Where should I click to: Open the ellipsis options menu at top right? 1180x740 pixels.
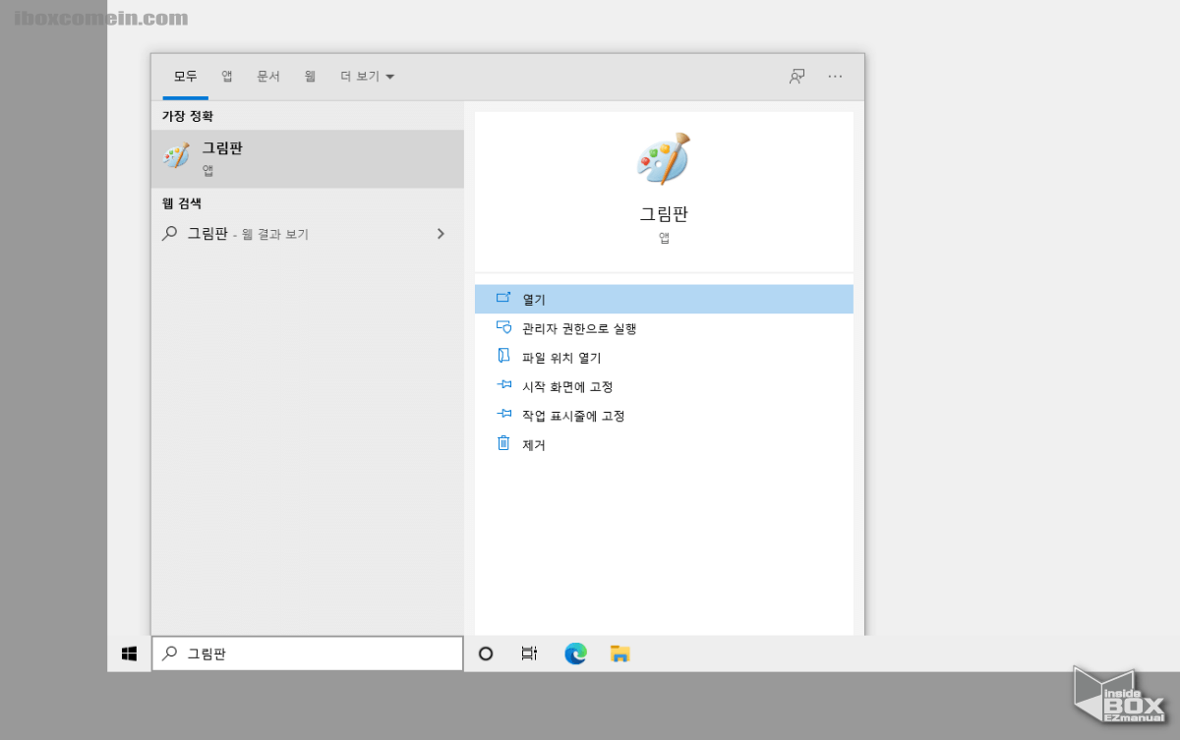835,76
